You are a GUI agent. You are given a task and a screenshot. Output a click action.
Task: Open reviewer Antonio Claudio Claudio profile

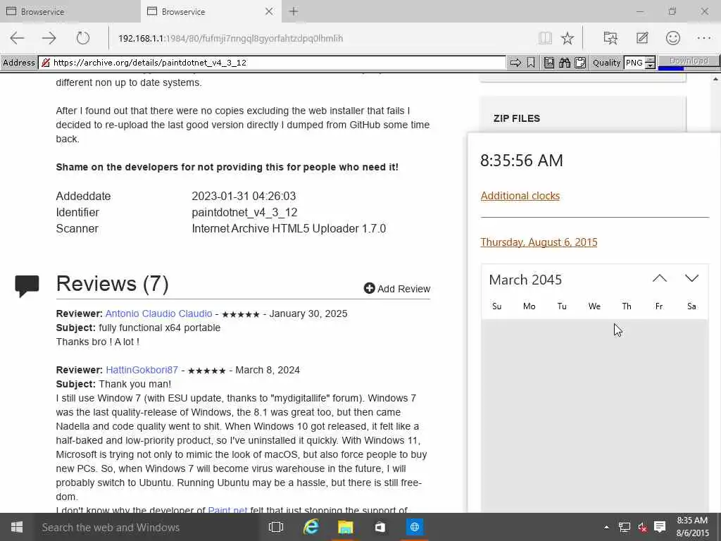click(158, 313)
